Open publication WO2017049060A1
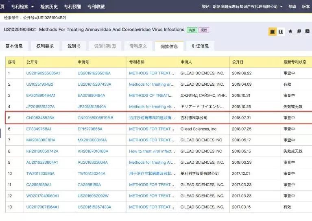The image size is (312, 221). click(43, 196)
